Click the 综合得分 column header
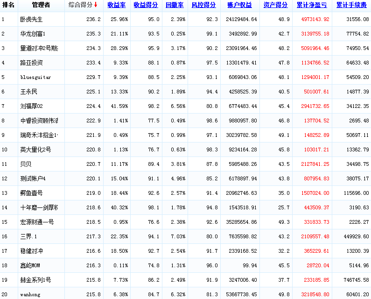The height and width of the screenshot is (299, 371). (x=80, y=5)
